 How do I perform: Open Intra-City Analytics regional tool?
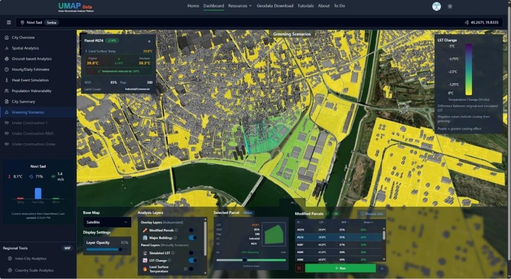[30, 259]
